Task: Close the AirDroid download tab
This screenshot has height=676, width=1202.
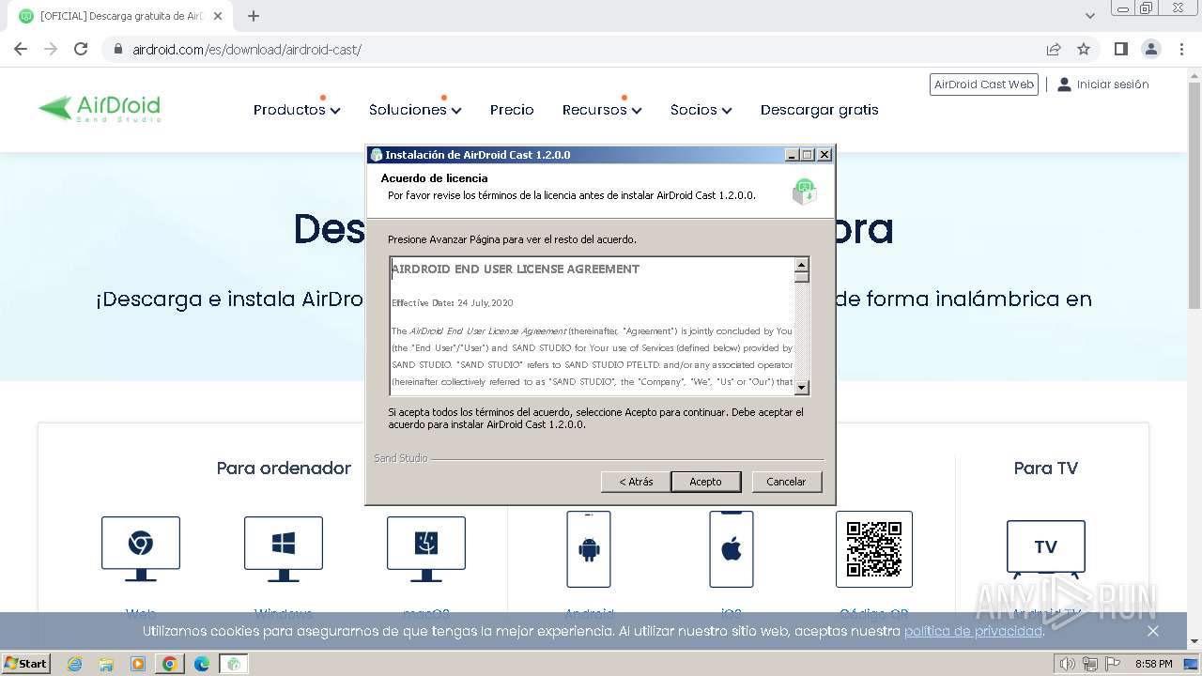Action: [218, 16]
